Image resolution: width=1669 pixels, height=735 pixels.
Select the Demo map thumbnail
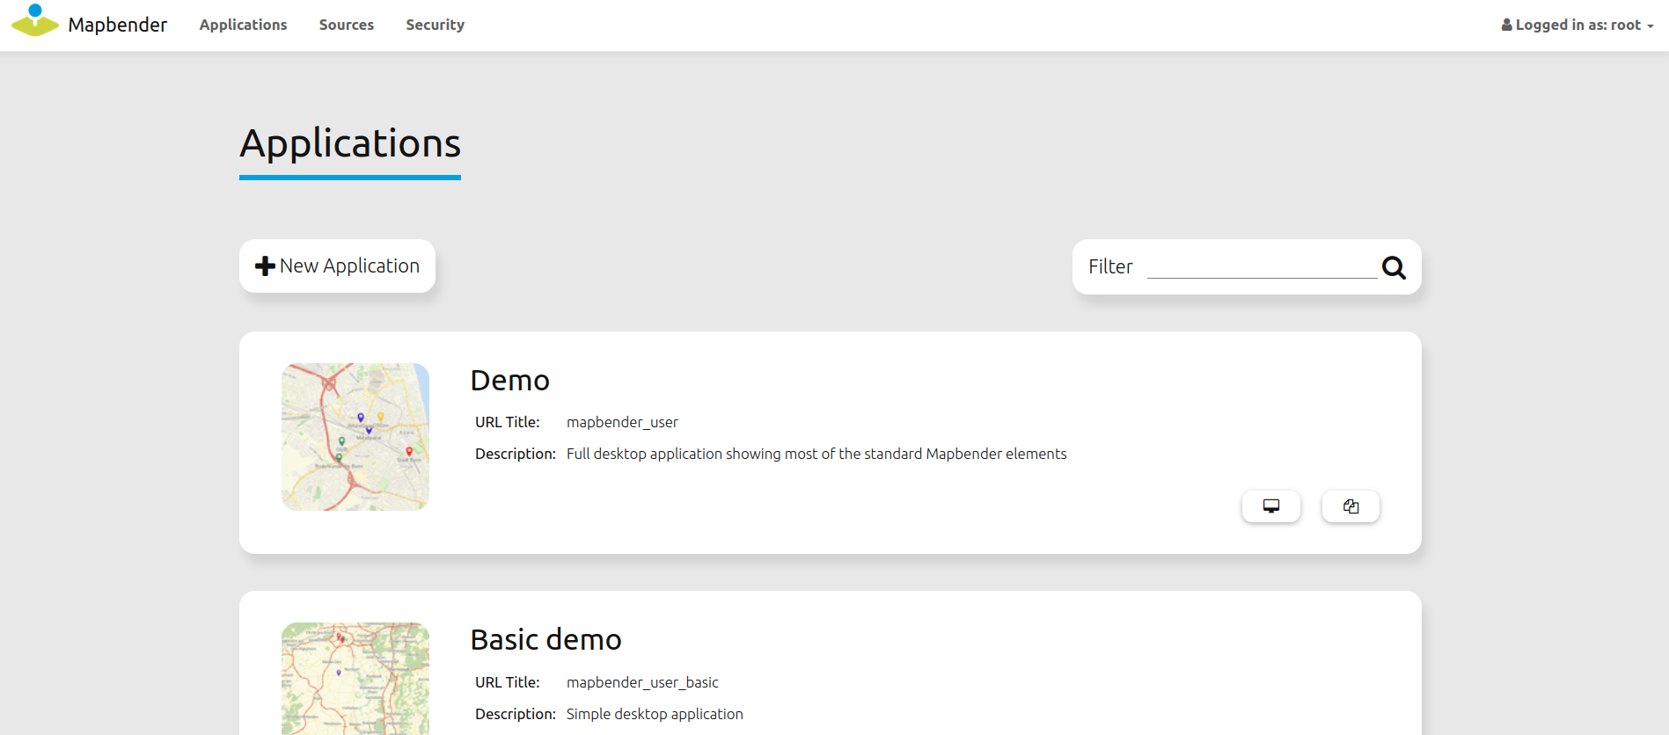[x=355, y=437]
